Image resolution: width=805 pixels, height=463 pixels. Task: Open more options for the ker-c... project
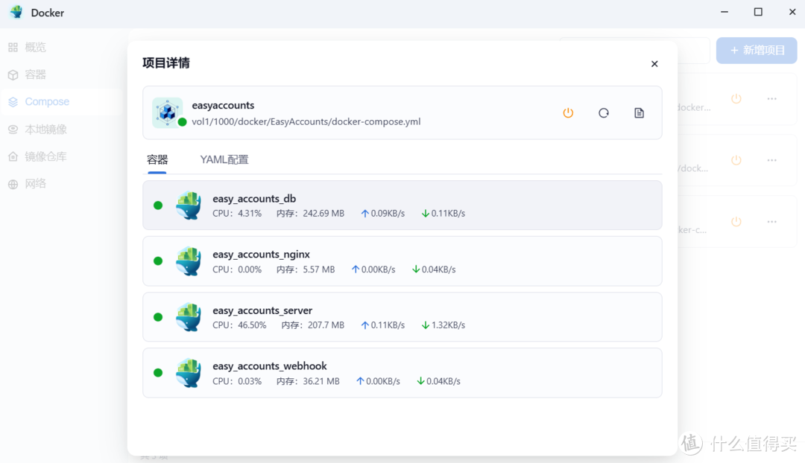pos(771,221)
